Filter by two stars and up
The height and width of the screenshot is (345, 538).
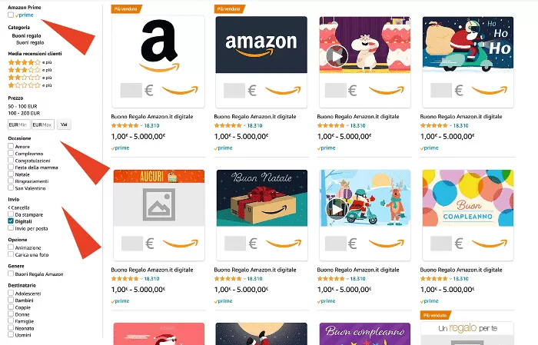click(23, 77)
